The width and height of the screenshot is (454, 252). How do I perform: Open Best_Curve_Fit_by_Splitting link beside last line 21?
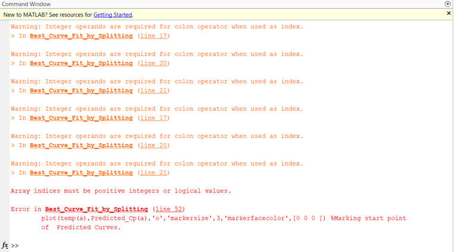tap(82, 173)
